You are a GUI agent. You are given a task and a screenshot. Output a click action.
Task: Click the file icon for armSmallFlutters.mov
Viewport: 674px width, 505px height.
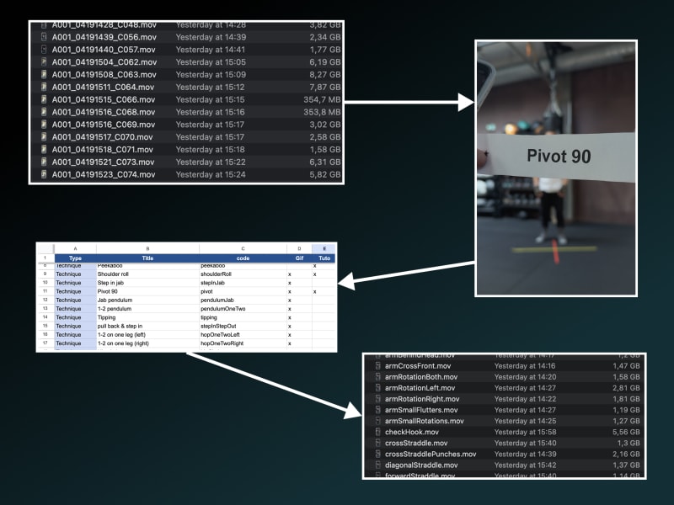(x=377, y=410)
